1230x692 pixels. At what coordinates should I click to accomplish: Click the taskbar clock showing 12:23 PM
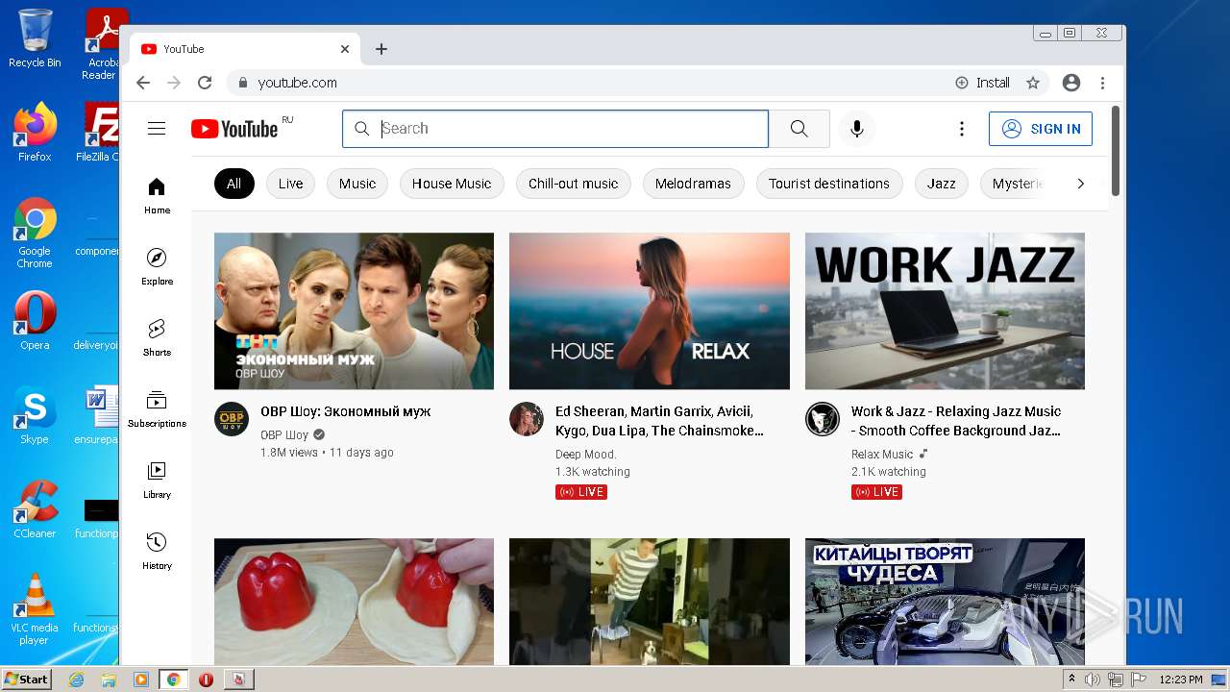[1181, 680]
